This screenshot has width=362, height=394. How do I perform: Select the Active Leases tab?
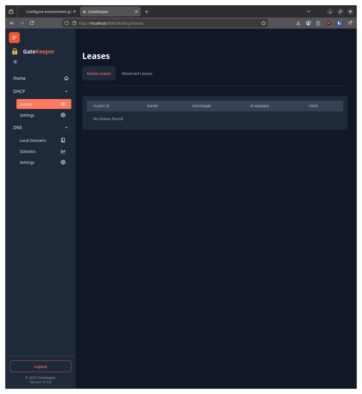click(99, 73)
